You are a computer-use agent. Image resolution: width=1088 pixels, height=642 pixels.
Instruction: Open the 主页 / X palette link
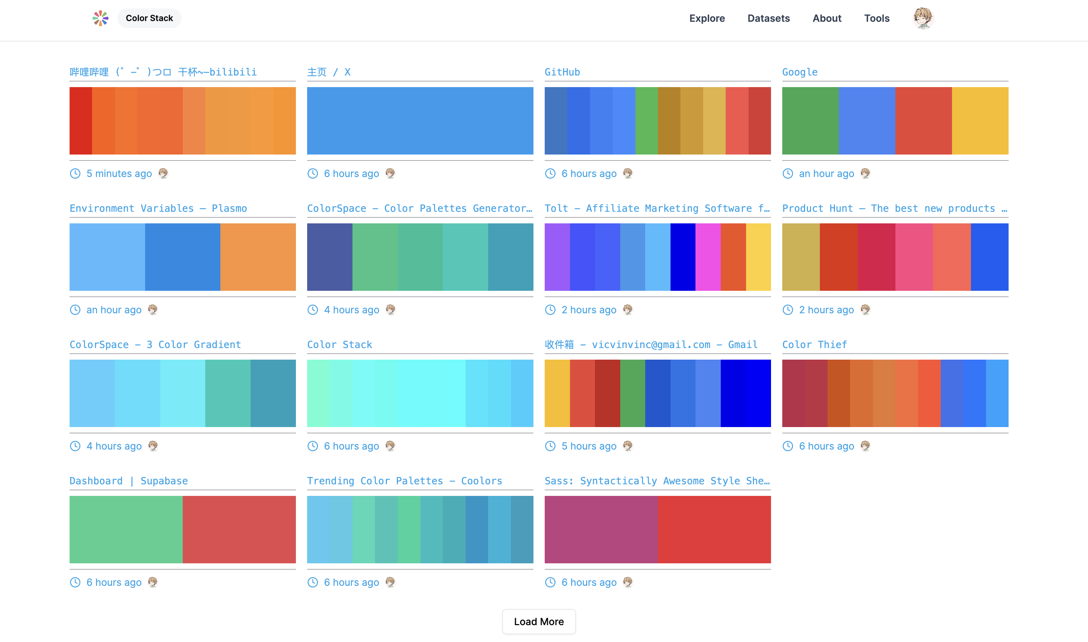pos(329,72)
